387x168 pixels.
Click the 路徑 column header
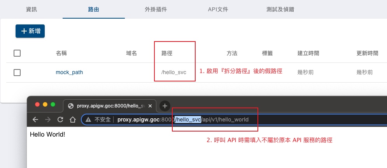(167, 53)
